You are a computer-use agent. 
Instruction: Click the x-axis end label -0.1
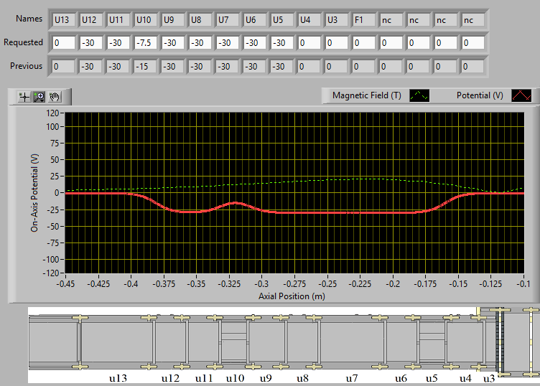523,284
